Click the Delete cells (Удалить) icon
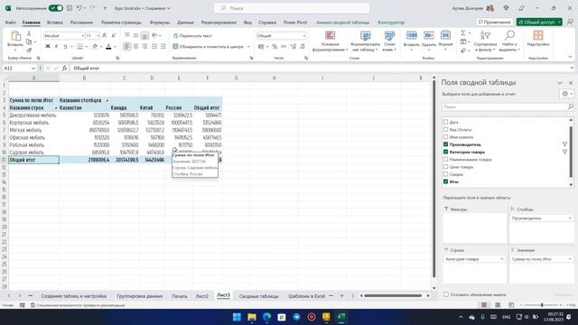578x325 pixels. (x=428, y=36)
